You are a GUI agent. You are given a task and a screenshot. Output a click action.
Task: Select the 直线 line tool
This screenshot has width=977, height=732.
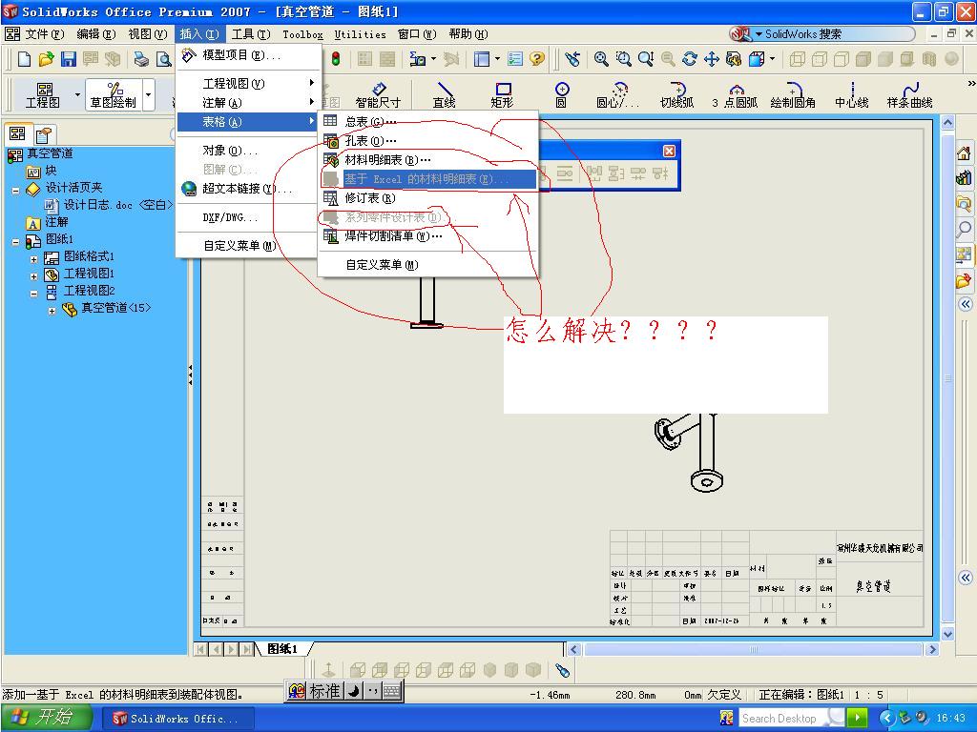445,94
